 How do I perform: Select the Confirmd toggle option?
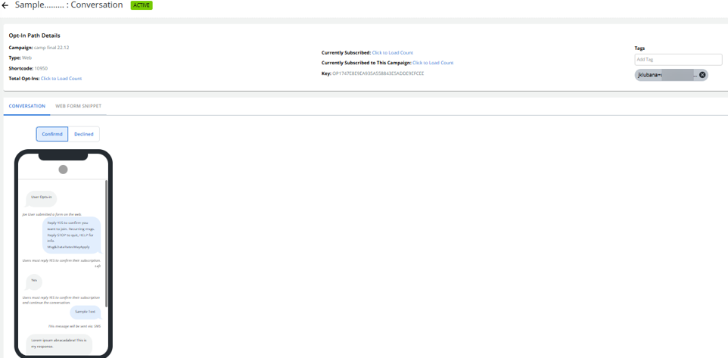[52, 134]
